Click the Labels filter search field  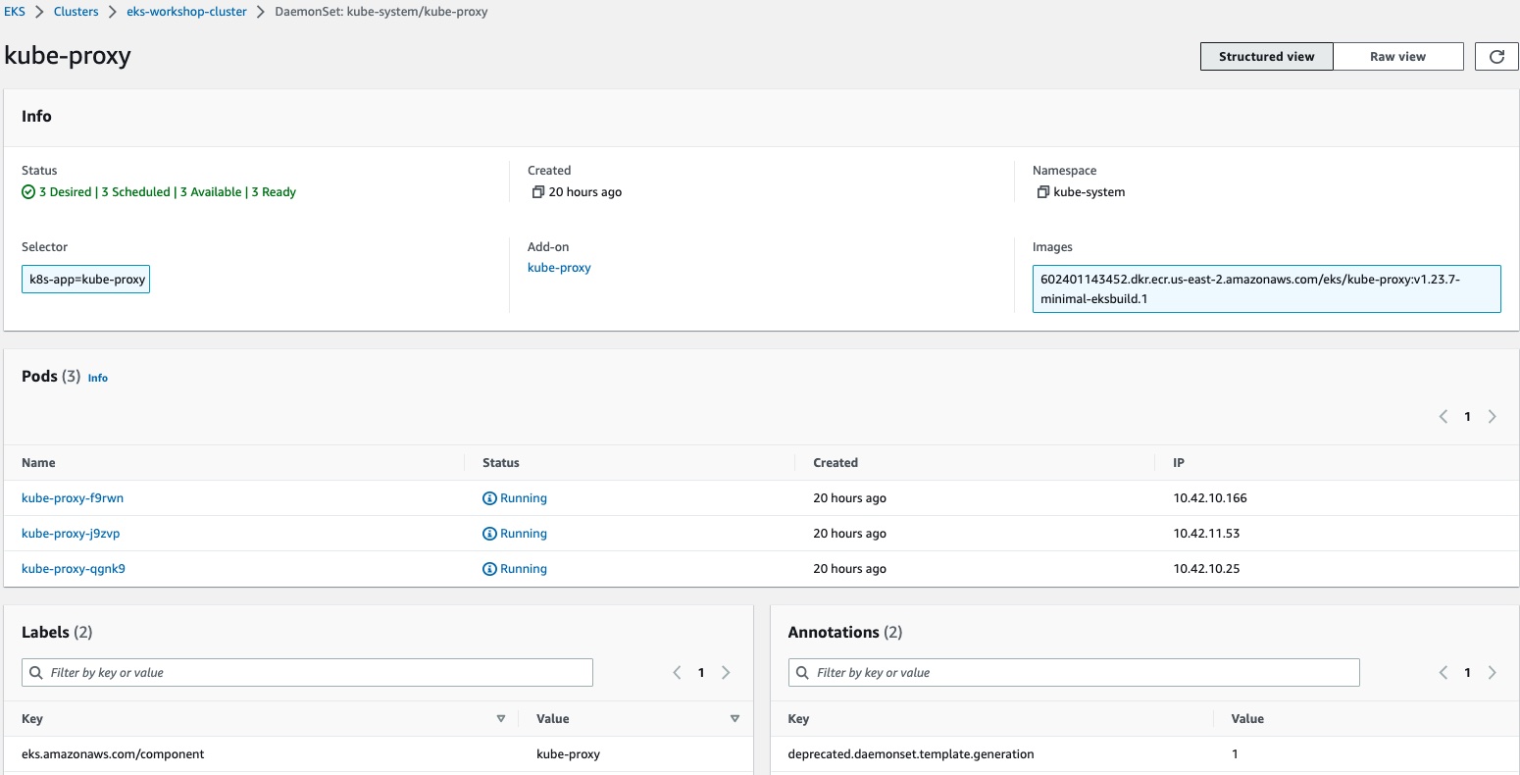[x=314, y=673]
